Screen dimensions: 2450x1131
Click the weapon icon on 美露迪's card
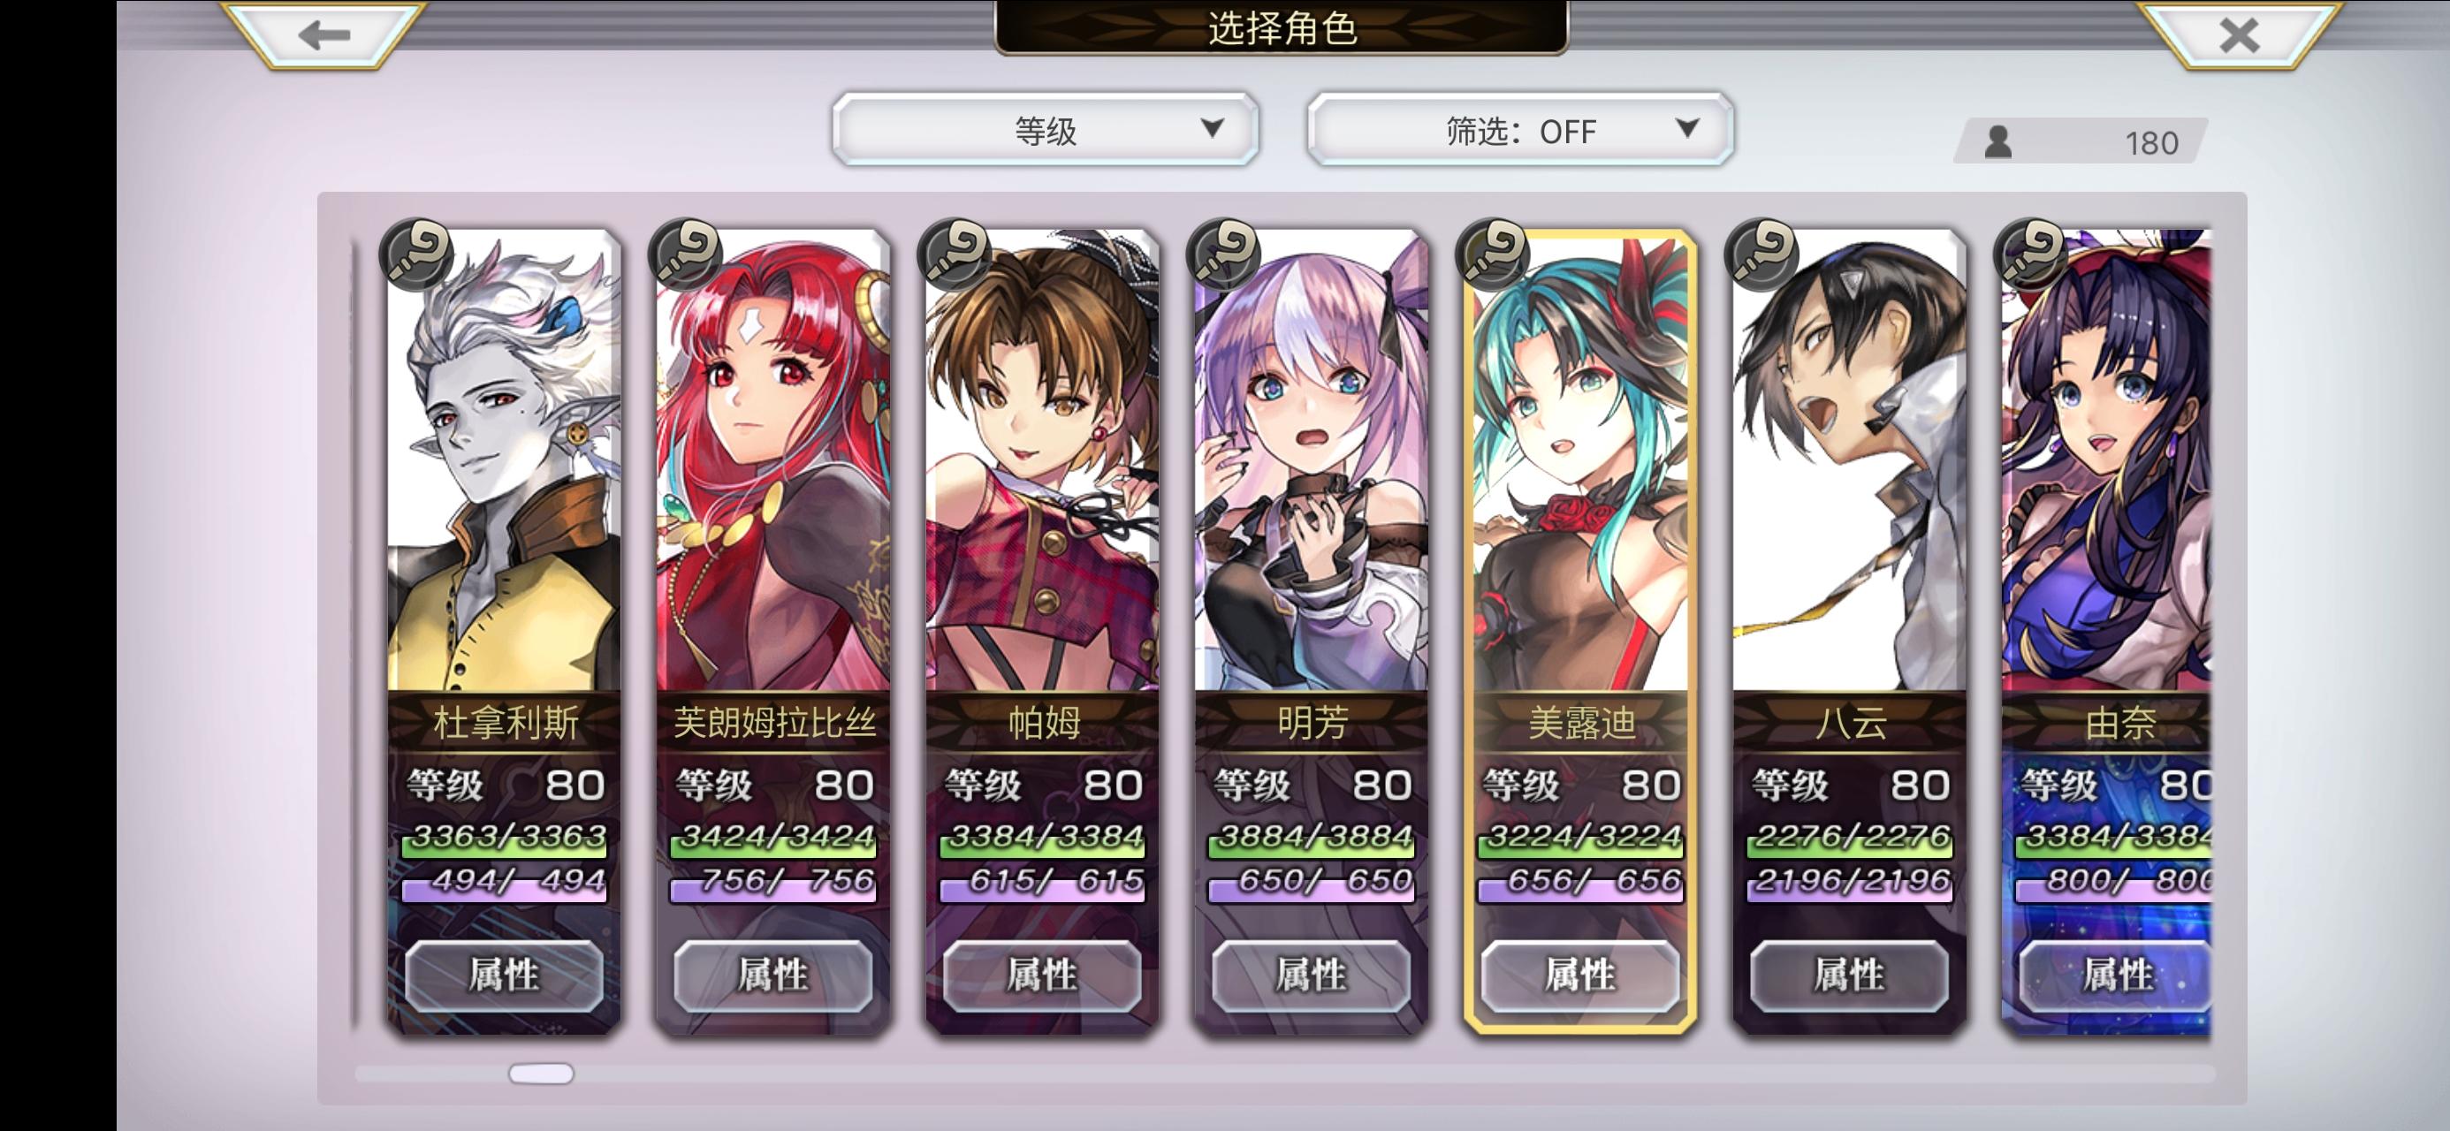[1495, 254]
